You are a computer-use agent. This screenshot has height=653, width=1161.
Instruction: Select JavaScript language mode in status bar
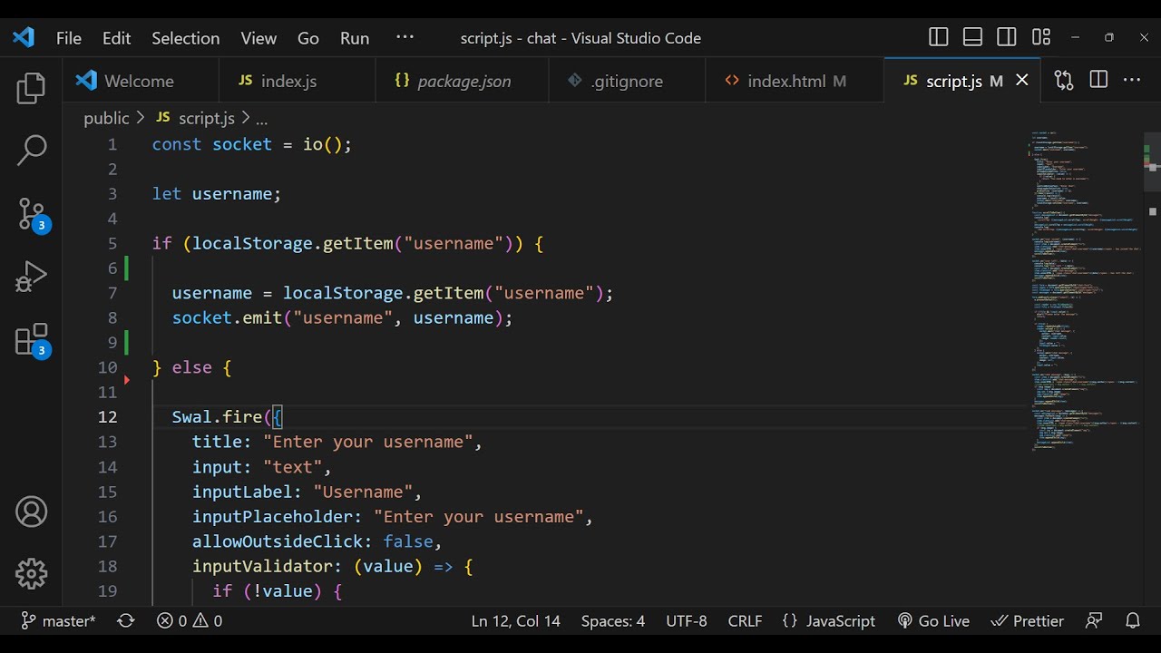tap(828, 621)
